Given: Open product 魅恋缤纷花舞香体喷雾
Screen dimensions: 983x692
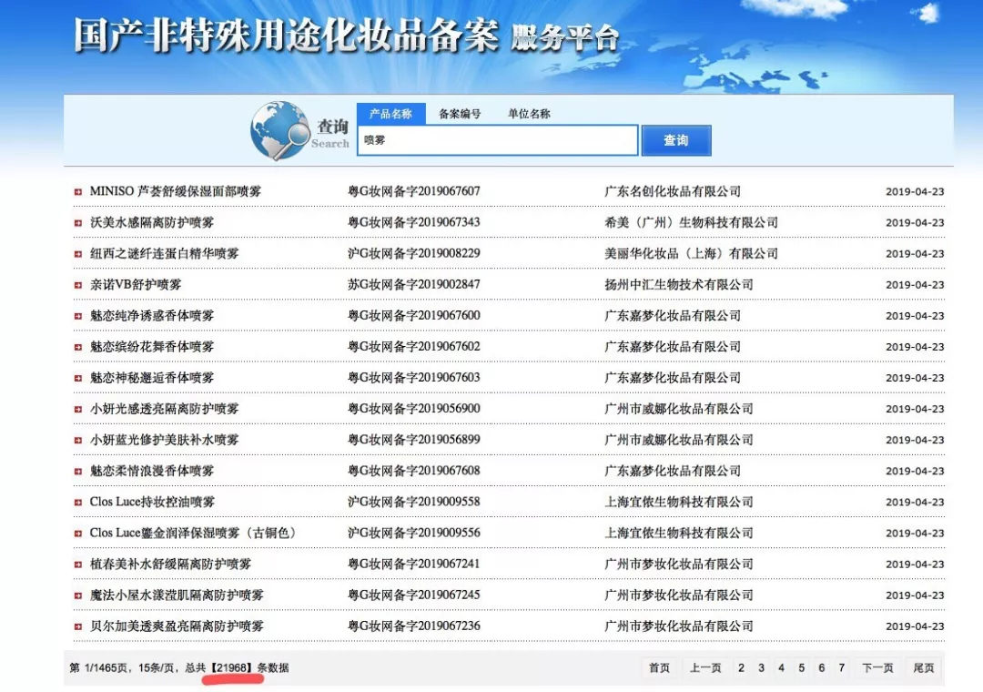Looking at the screenshot, I should 152,346.
